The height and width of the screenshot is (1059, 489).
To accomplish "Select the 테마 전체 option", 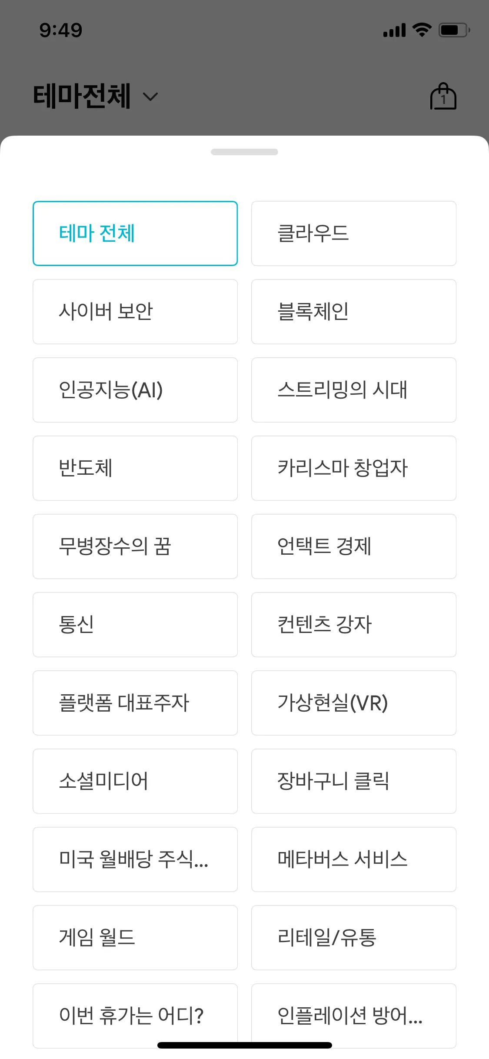I will 135,233.
